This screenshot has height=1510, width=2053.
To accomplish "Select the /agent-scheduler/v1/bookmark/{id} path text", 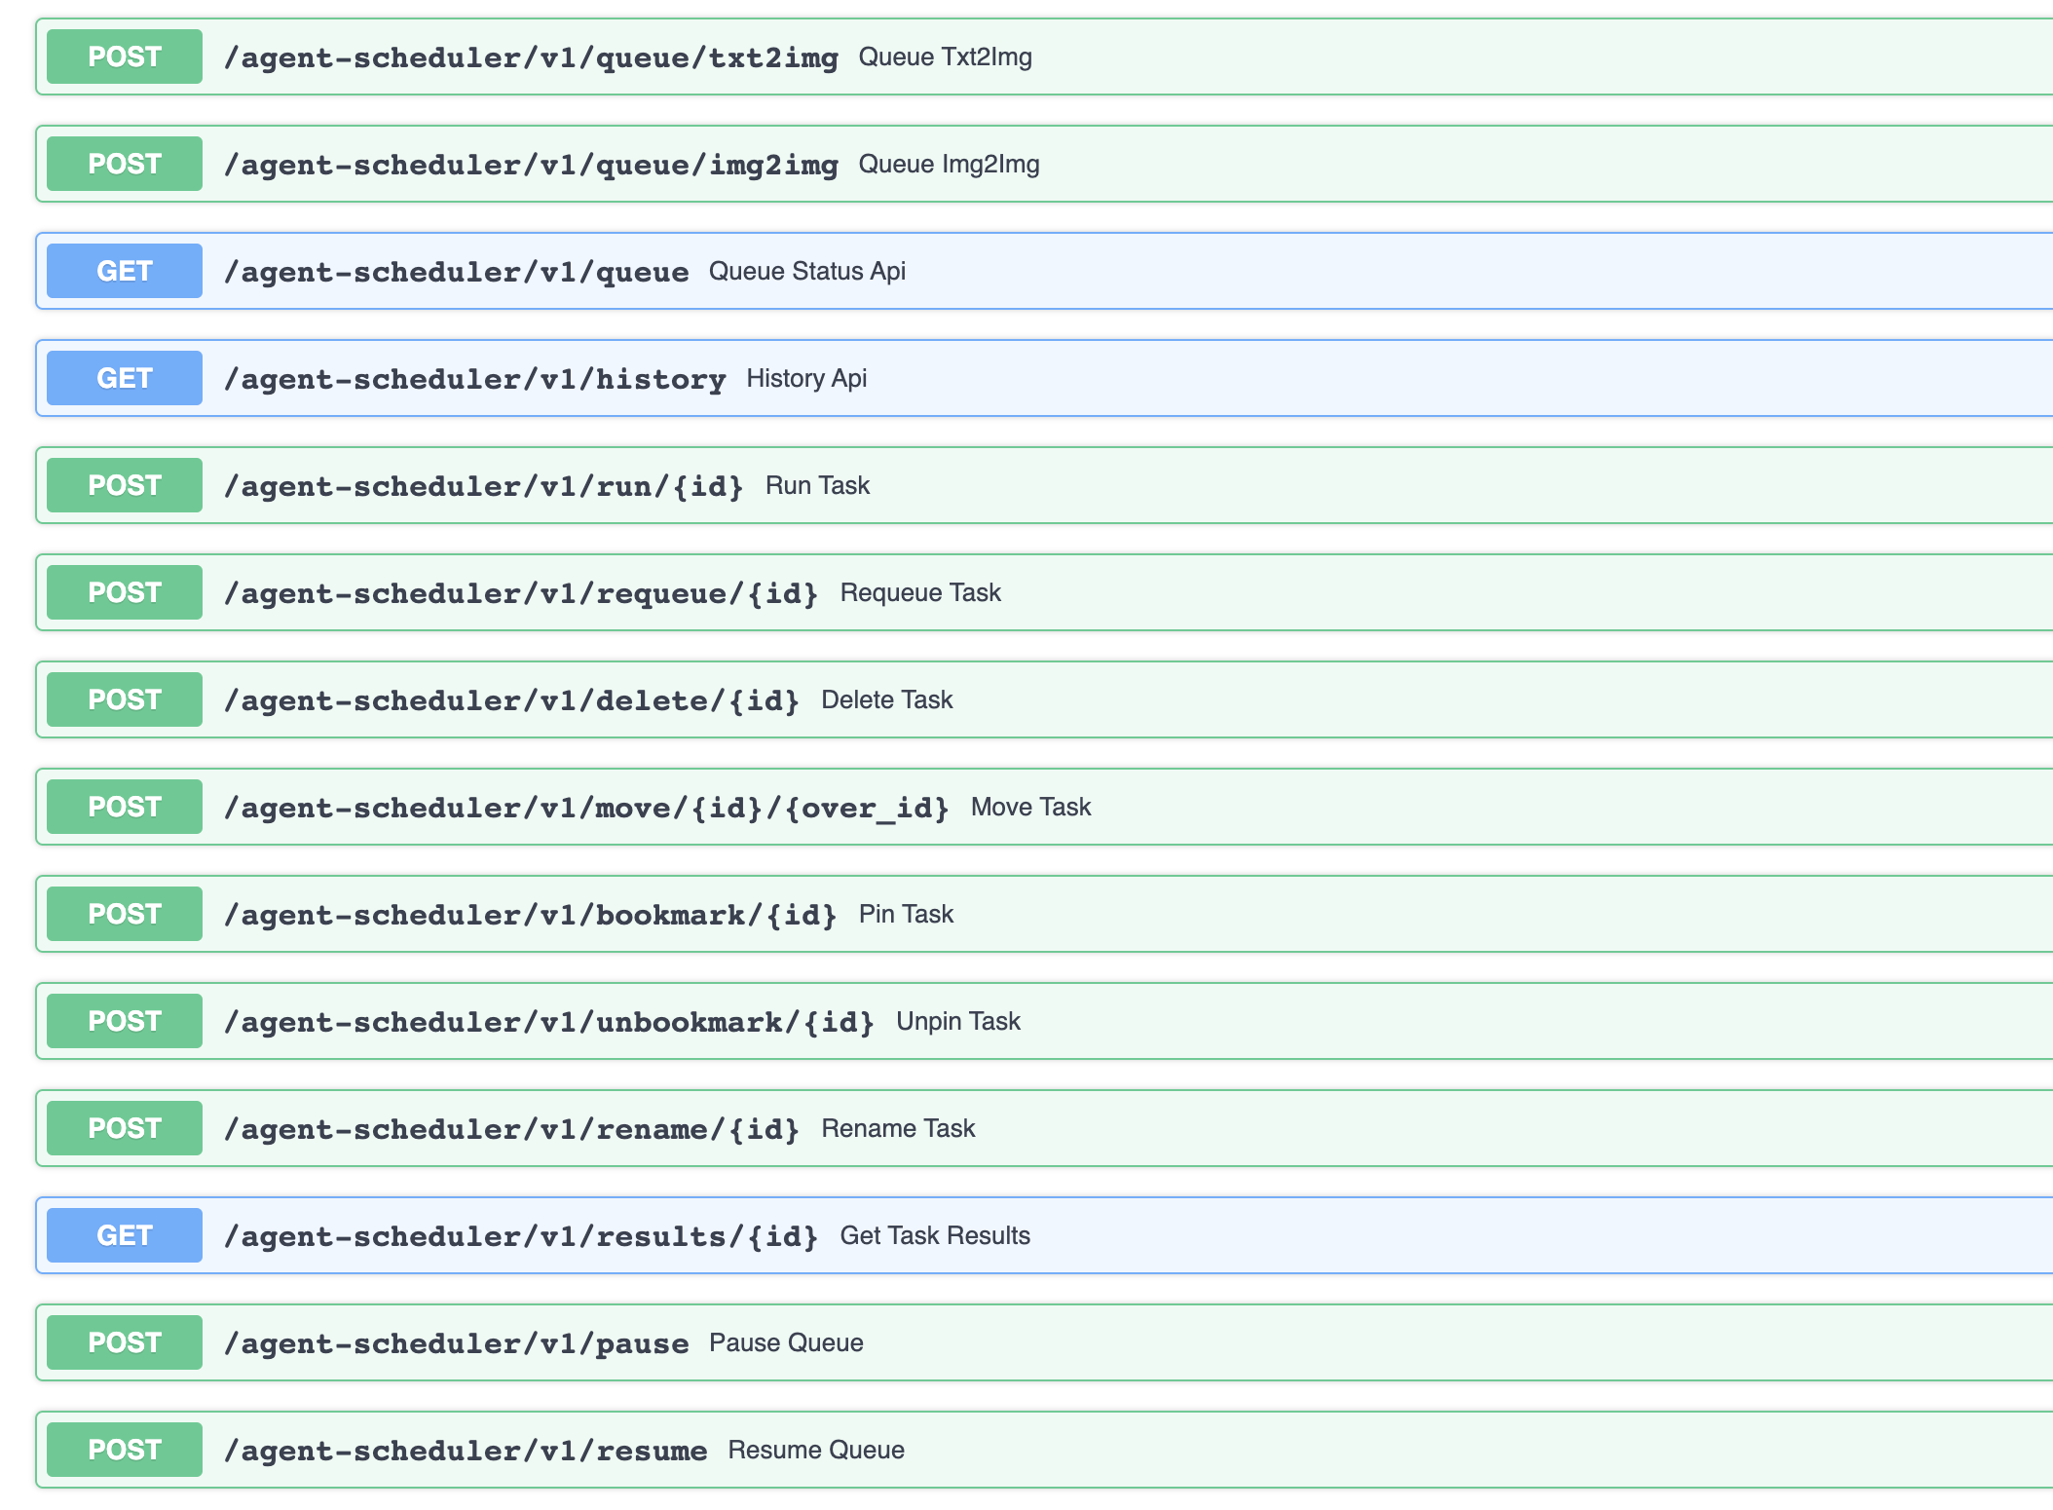I will pos(532,913).
